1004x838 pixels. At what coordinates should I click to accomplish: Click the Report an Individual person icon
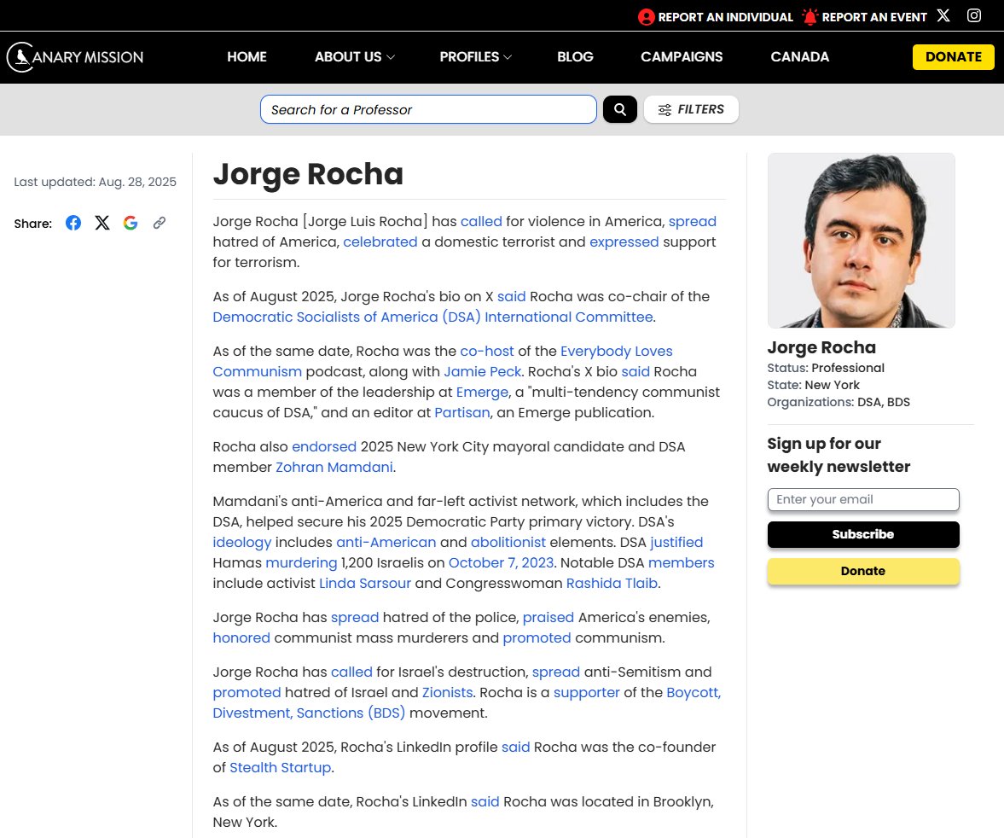[x=646, y=17]
